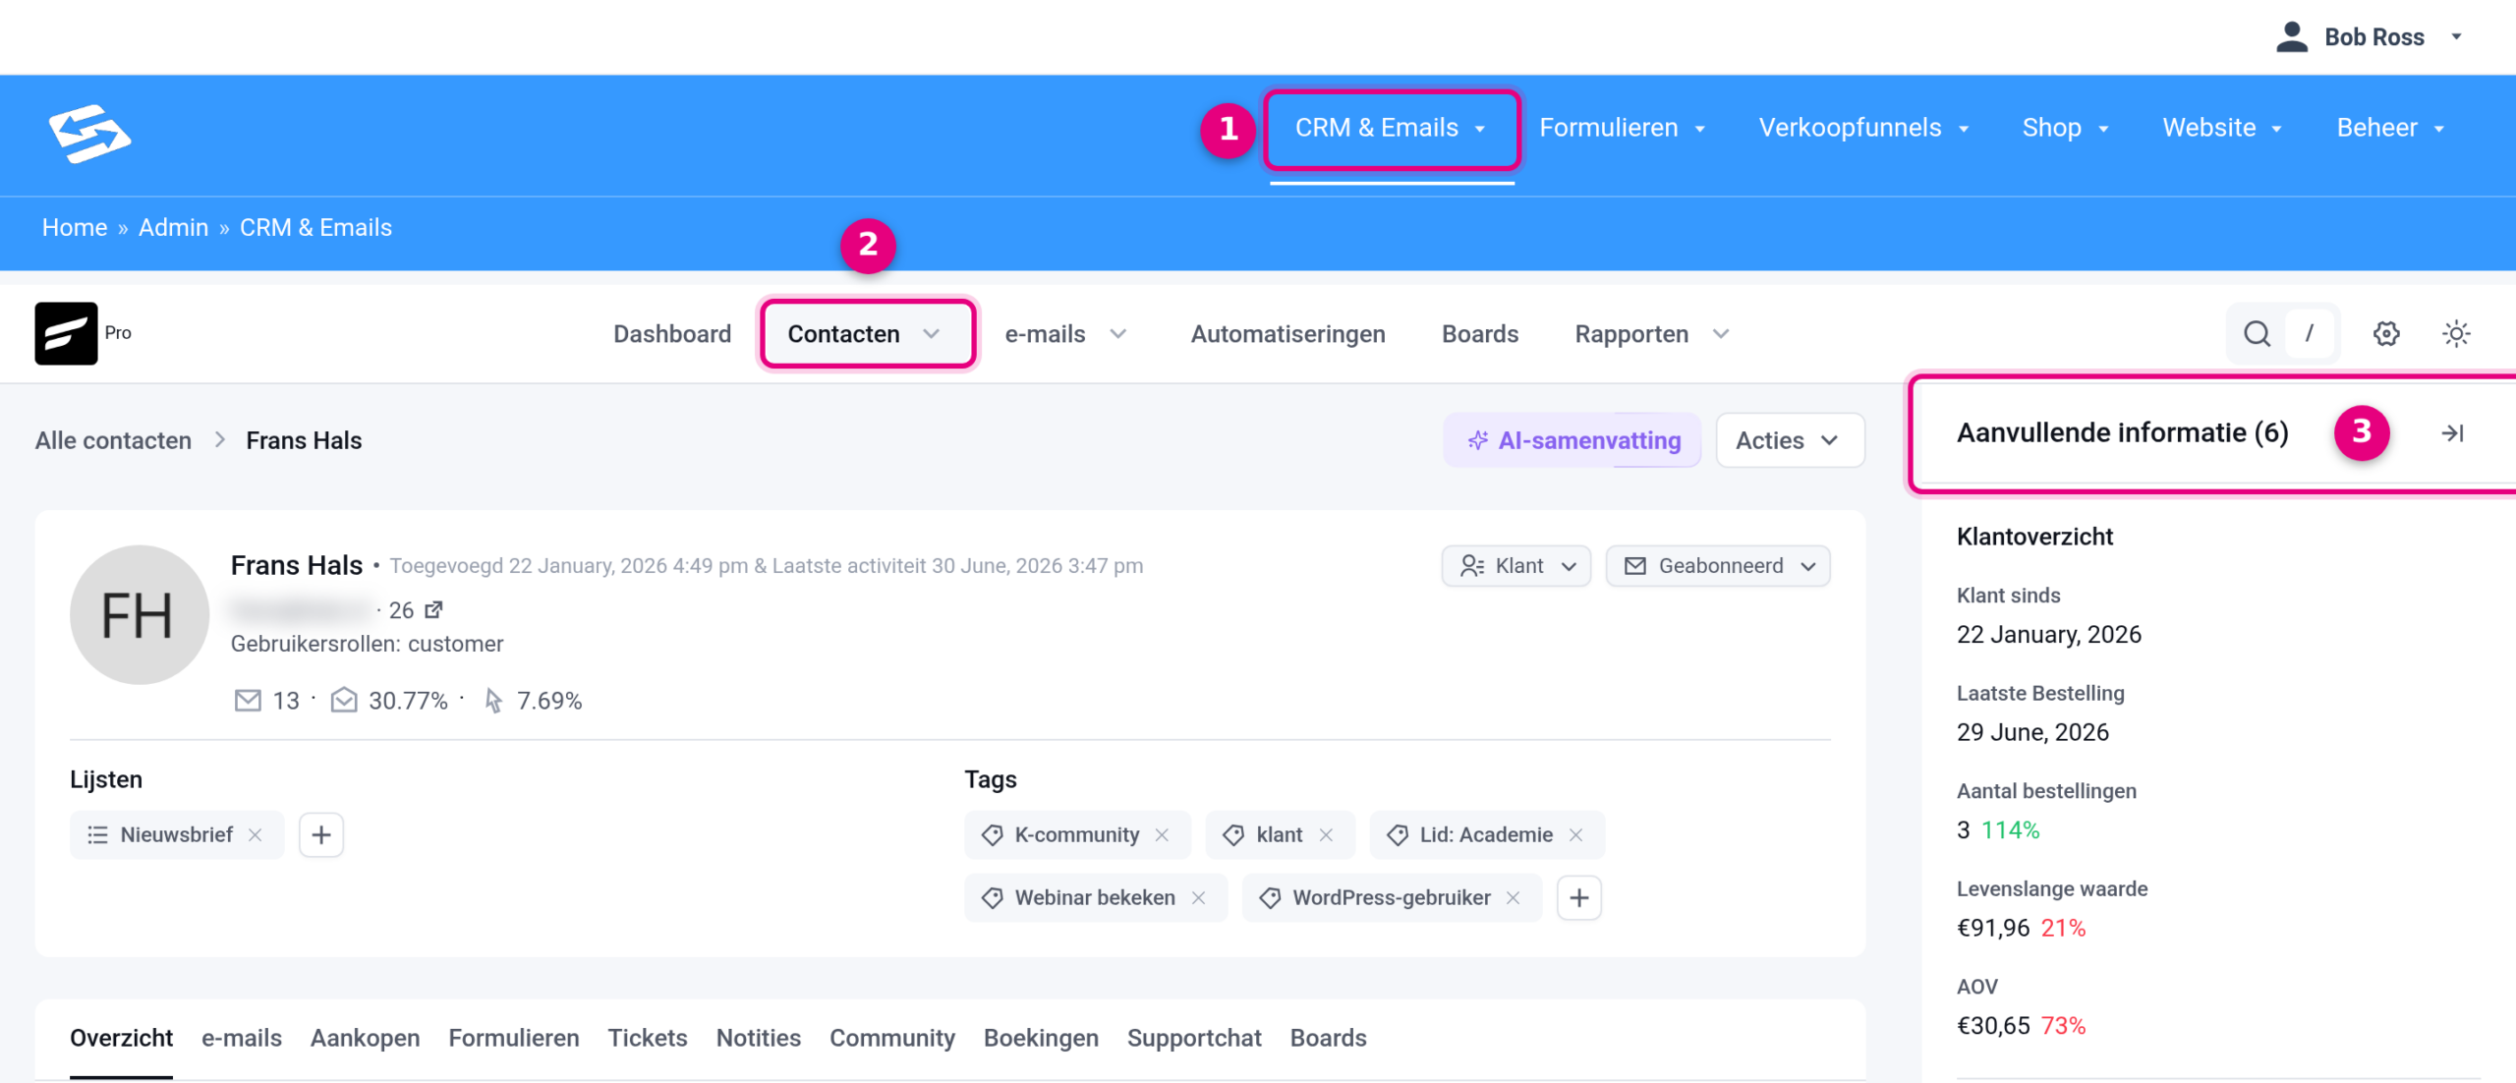Switch to the Aankopen tab
This screenshot has height=1083, width=2516.
[x=365, y=1038]
